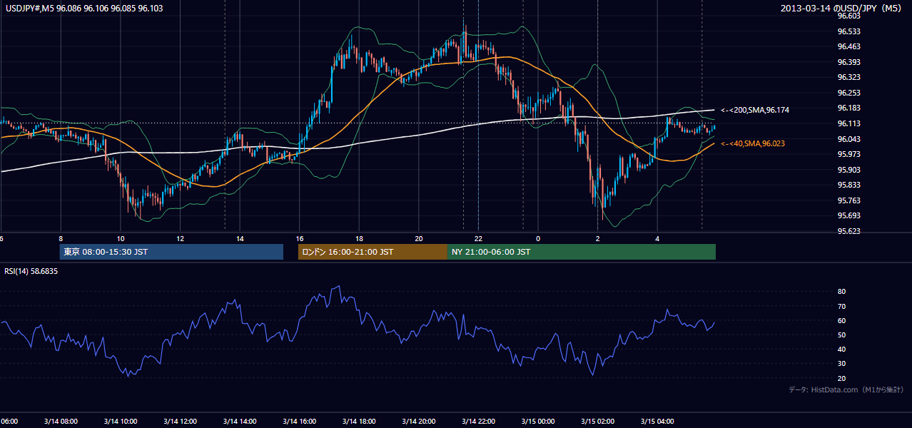Click the 95.903 price axis label
This screenshot has height=428, width=912.
848,170
